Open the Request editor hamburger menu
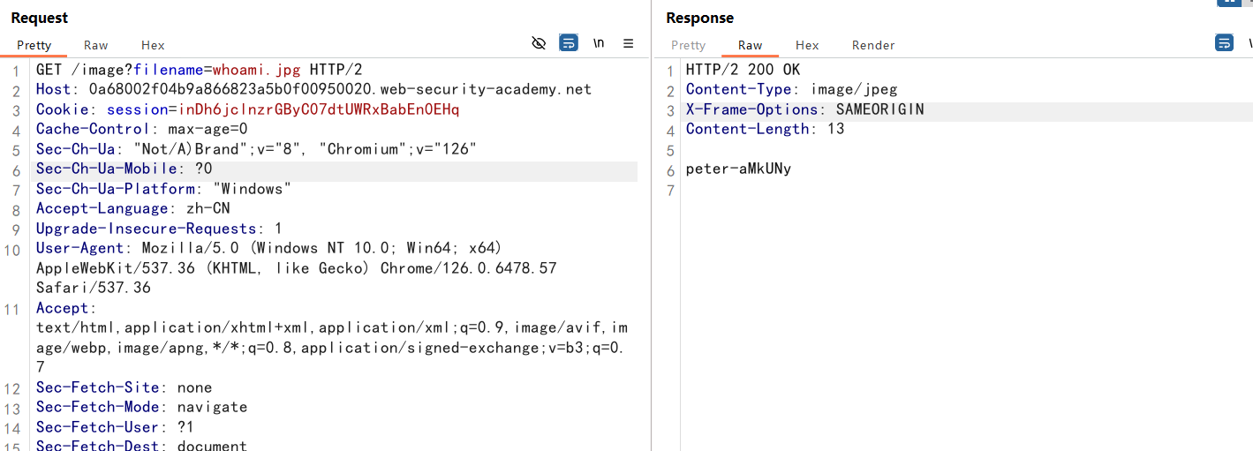1253x451 pixels. tap(629, 43)
